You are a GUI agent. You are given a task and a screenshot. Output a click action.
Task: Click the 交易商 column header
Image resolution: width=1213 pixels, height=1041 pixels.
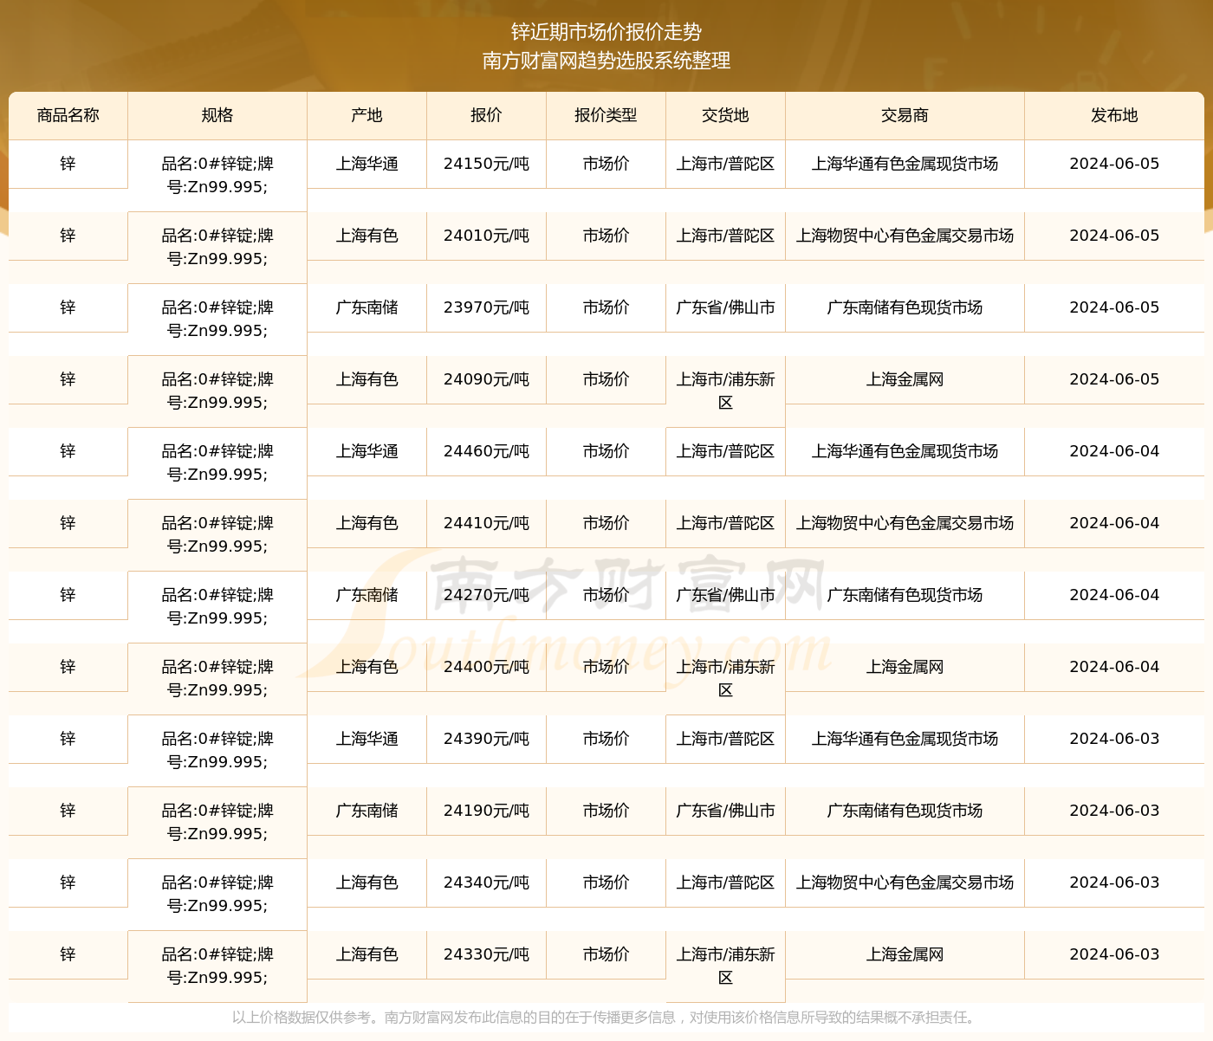pyautogui.click(x=905, y=115)
